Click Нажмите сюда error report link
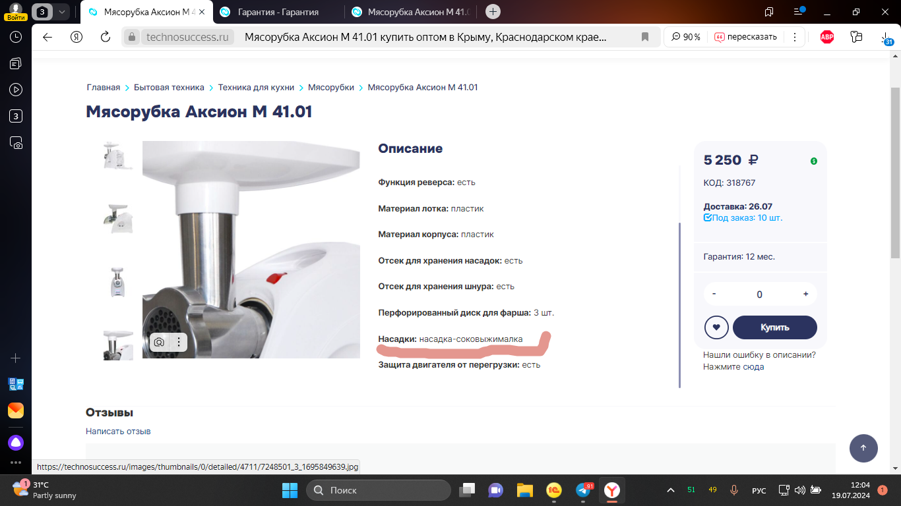The width and height of the screenshot is (901, 506). [733, 367]
